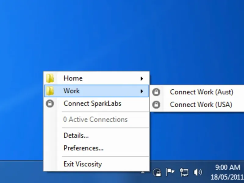
Task: Connect to SparkLabs VPN
Action: [x=96, y=104]
